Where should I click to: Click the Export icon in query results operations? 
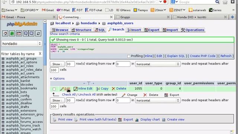click(120, 120)
